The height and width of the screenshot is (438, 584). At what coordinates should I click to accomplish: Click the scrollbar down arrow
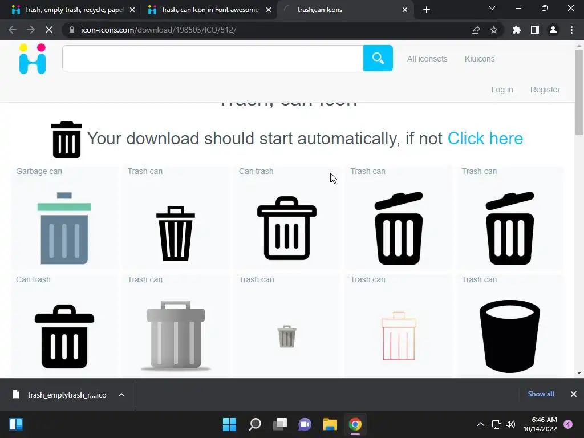579,373
